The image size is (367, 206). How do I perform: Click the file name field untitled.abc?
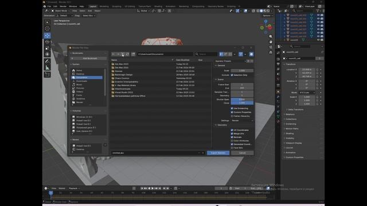[154, 153]
